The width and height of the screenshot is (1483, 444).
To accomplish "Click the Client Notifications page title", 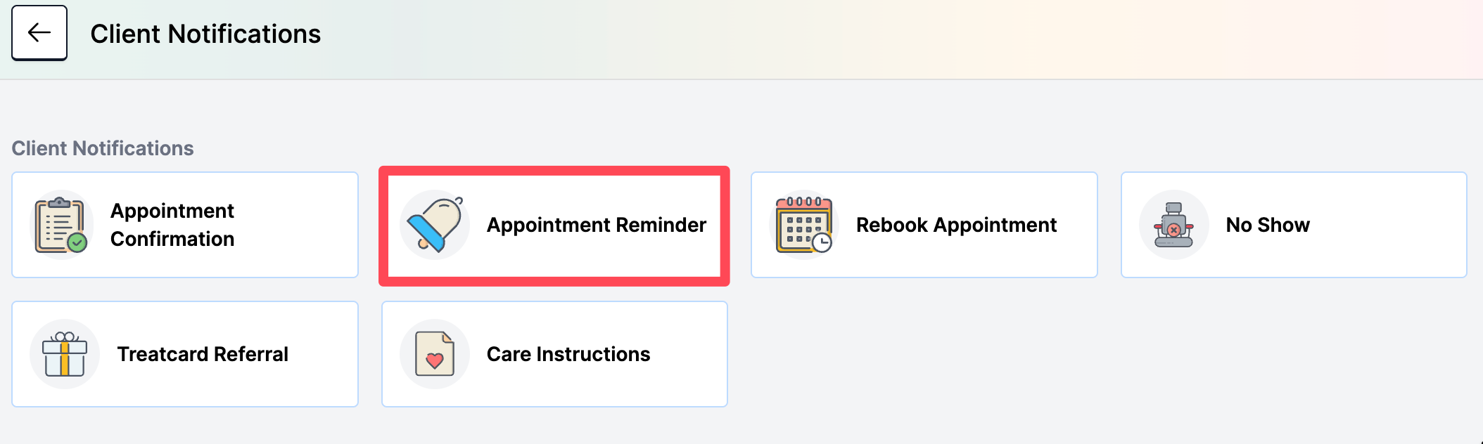I will 205,34.
